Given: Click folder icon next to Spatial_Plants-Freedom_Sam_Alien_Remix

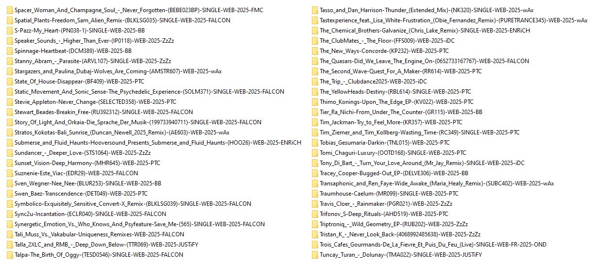Looking at the screenshot, I should (x=9, y=20).
